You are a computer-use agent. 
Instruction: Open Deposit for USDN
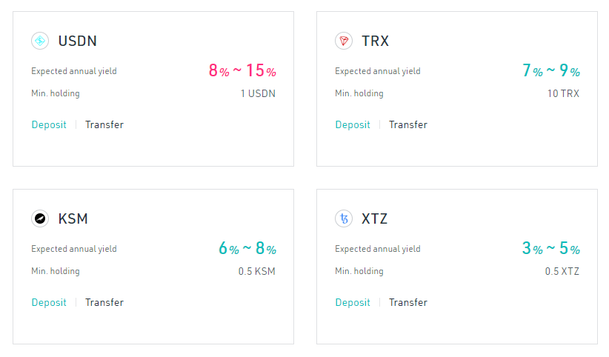(49, 124)
